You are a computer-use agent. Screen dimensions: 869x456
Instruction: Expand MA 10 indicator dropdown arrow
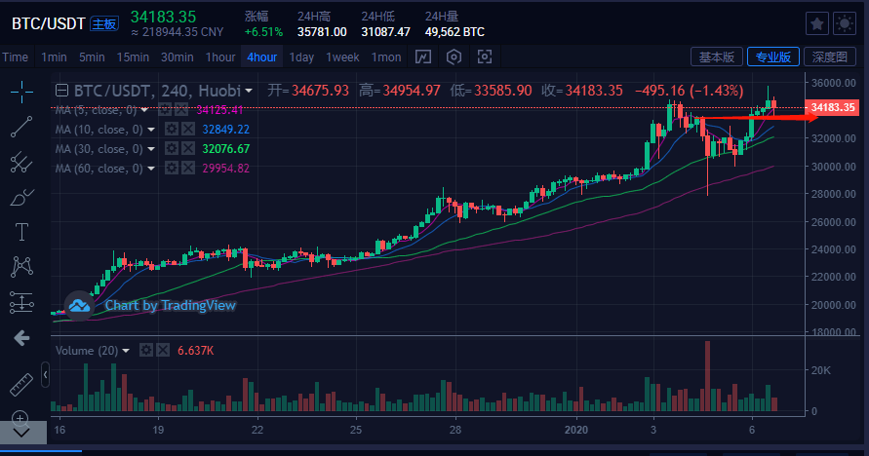pos(151,130)
